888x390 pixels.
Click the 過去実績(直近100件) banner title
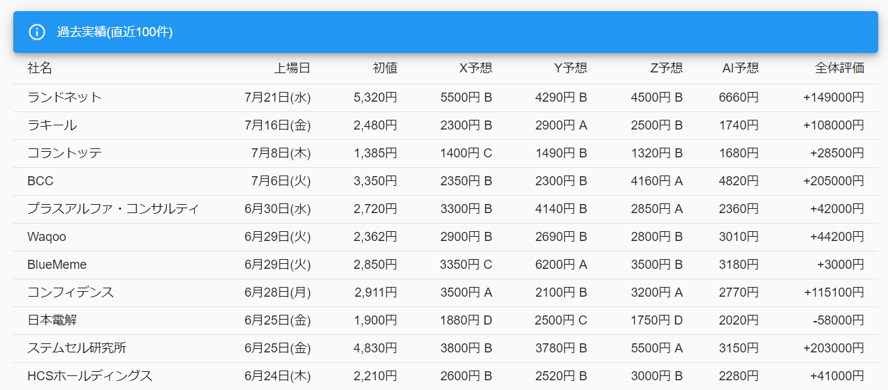[115, 32]
